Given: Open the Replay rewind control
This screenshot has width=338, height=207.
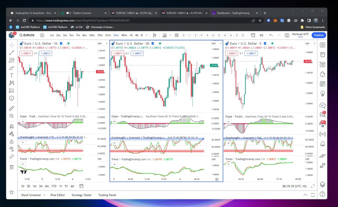Looking at the screenshot, I should [x=261, y=35].
